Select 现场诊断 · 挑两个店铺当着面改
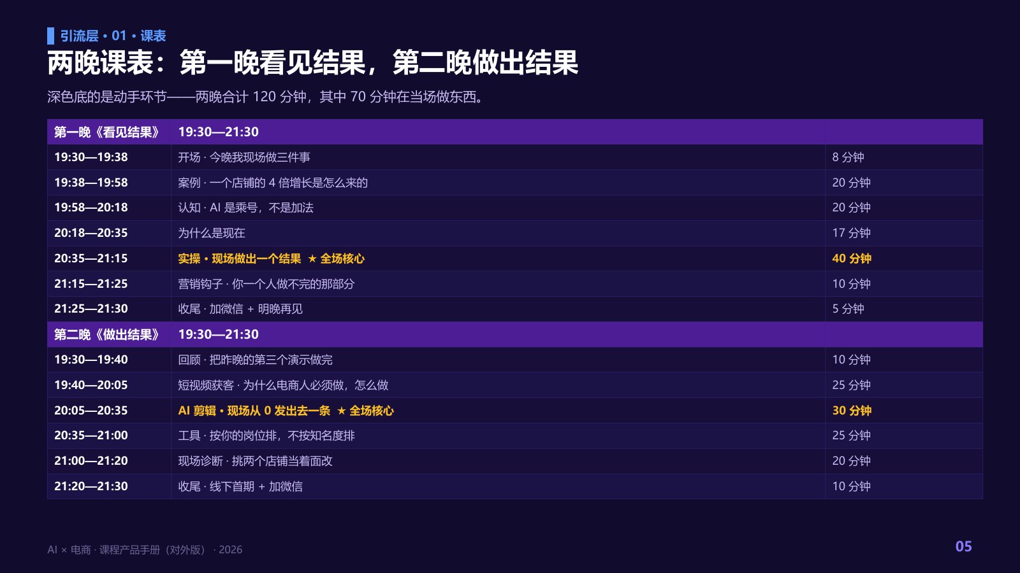This screenshot has width=1020, height=573. (255, 461)
